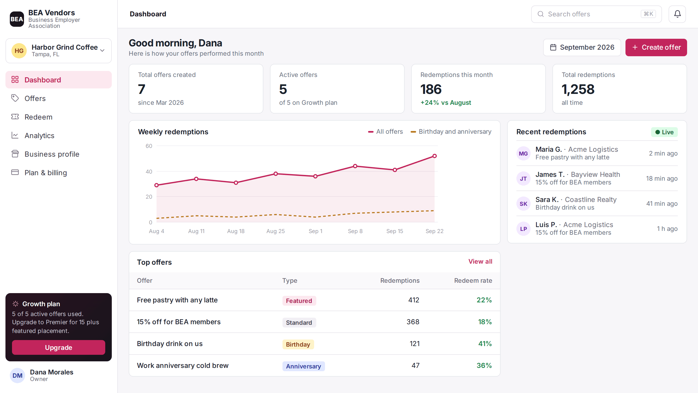This screenshot has height=393, width=698.
Task: Open the Total redemptions card
Action: pos(620,89)
